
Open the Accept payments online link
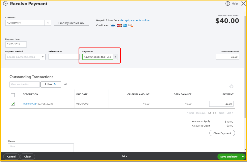pyautogui.click(x=135, y=20)
